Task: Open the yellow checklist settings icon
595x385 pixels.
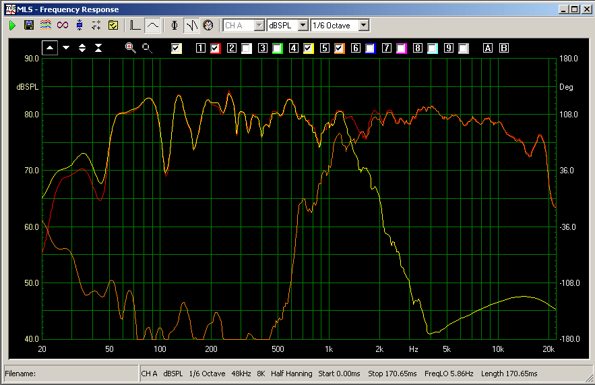Action: tap(113, 26)
